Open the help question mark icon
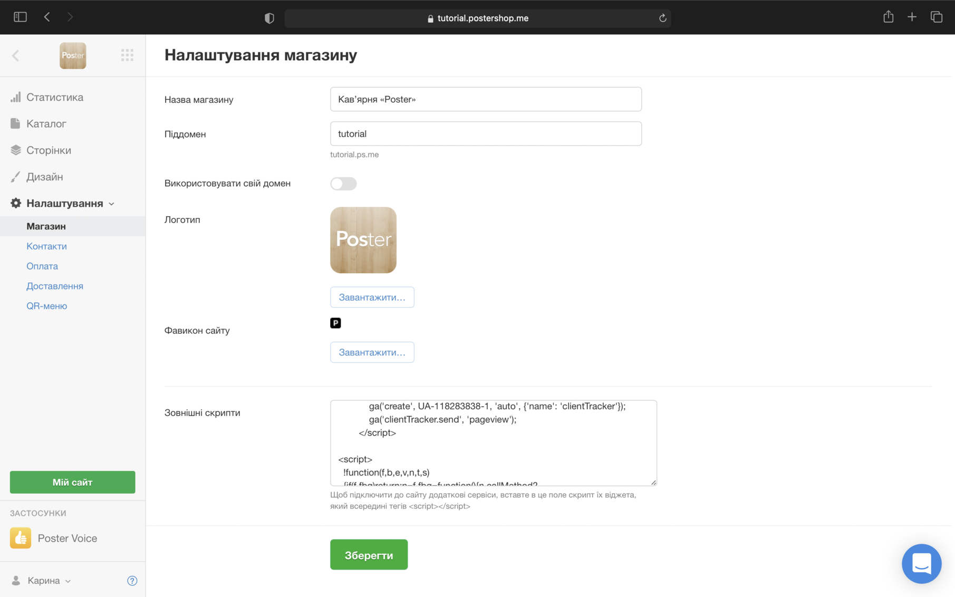Image resolution: width=955 pixels, height=597 pixels. click(132, 581)
